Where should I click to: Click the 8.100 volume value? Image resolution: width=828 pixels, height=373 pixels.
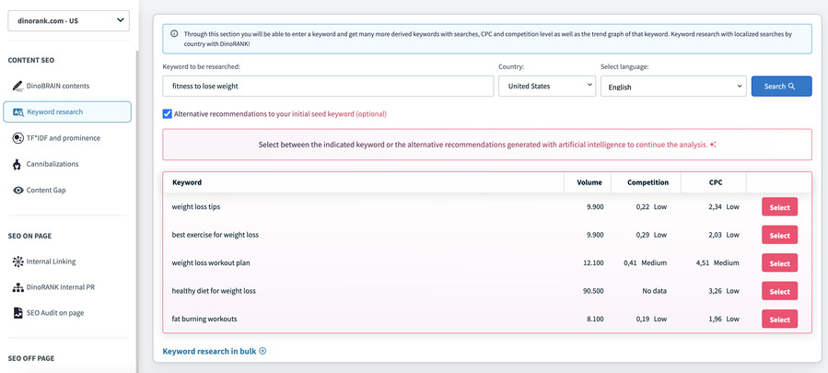(x=595, y=319)
